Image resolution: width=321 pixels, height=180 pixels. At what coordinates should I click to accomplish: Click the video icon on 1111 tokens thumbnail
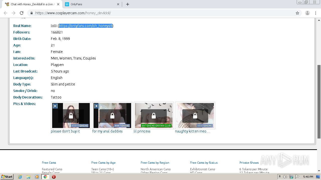[55, 106]
